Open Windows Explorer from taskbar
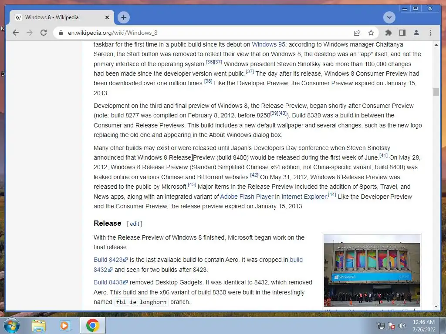Screen dimensions: 446x334 point(39,325)
